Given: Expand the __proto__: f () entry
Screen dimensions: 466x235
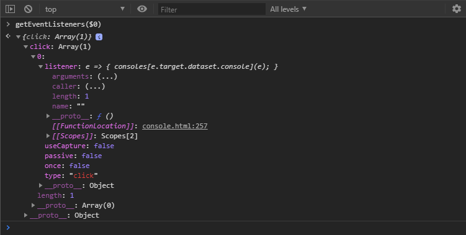Looking at the screenshot, I should pyautogui.click(x=48, y=116).
